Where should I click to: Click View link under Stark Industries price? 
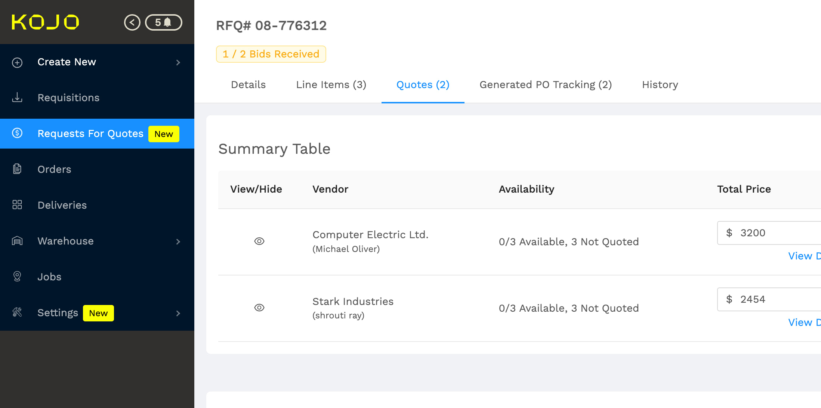pos(803,323)
